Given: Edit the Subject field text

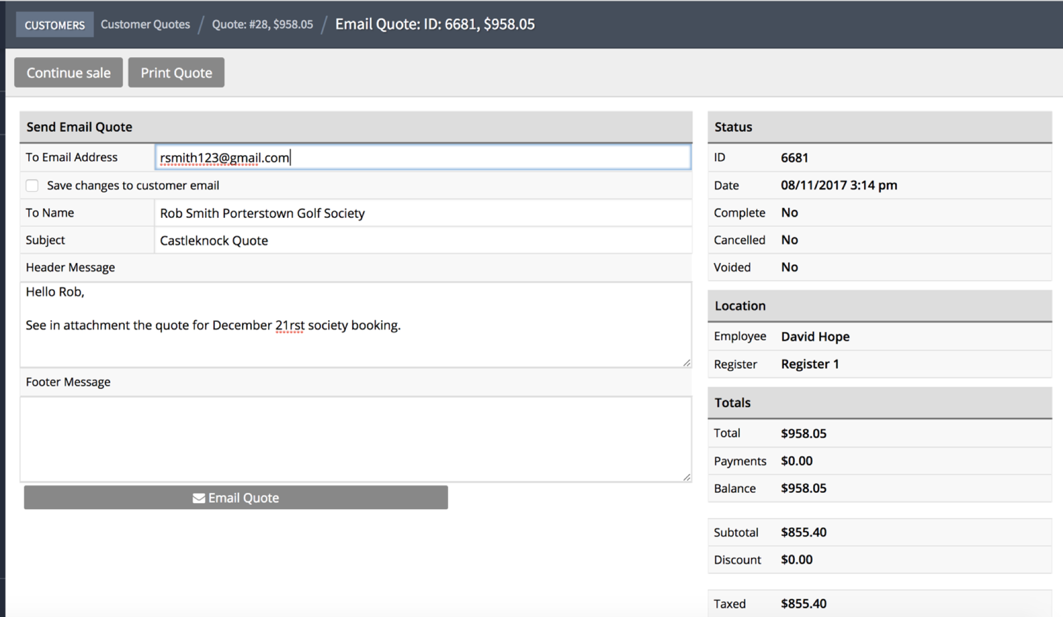Looking at the screenshot, I should pos(422,240).
